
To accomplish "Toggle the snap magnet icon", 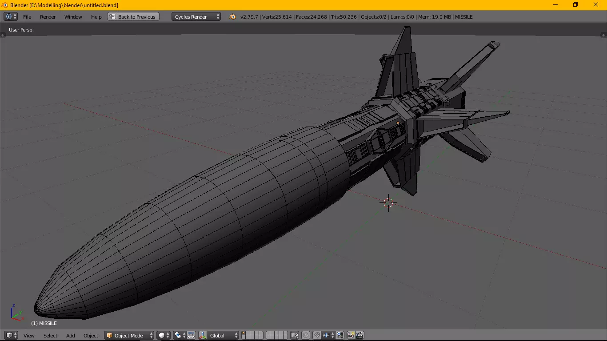I will [x=316, y=335].
